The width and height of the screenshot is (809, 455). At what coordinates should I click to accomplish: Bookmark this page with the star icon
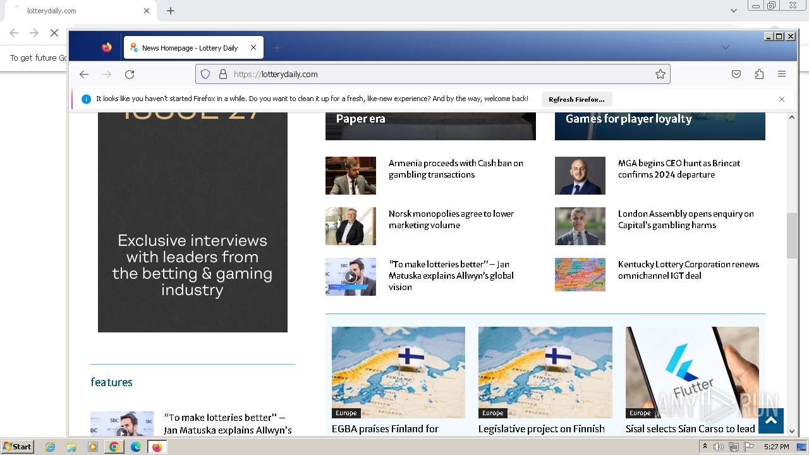(660, 74)
